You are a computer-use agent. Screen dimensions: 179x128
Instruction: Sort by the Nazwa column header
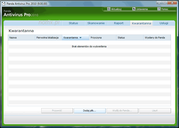tap(21, 38)
